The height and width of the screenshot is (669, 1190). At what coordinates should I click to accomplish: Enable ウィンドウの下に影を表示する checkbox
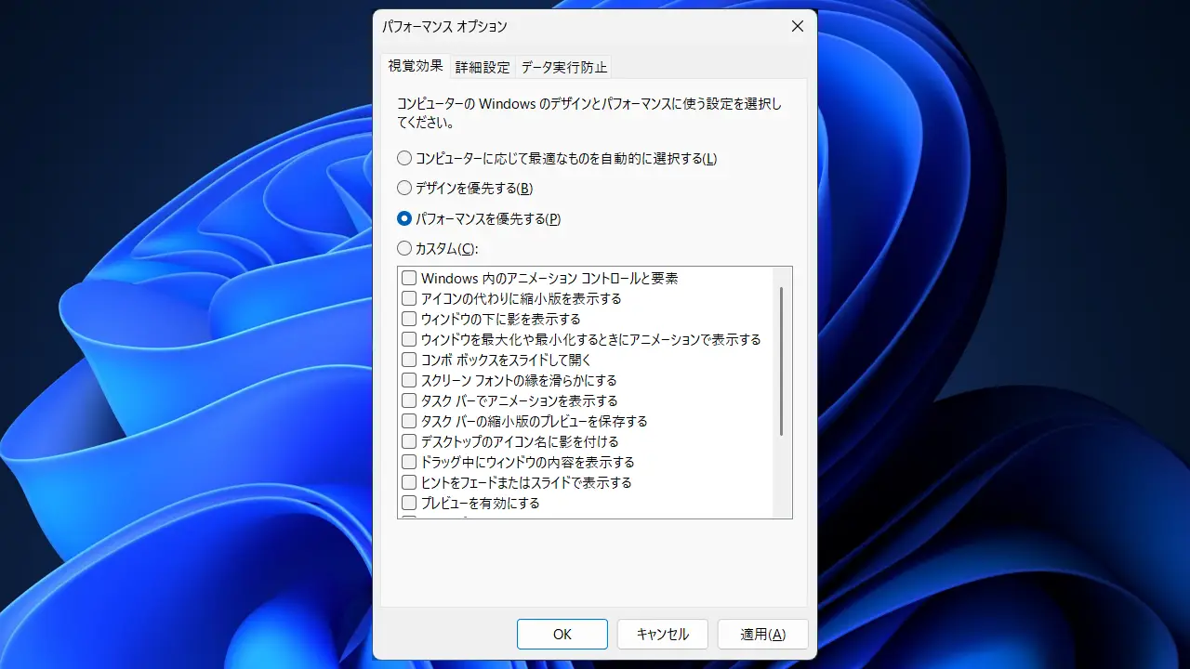(x=409, y=319)
